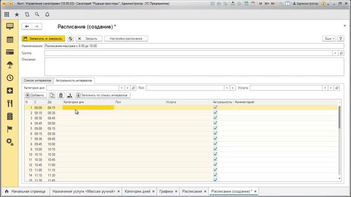
Task: Click the Наименование input field
Action: point(194,46)
